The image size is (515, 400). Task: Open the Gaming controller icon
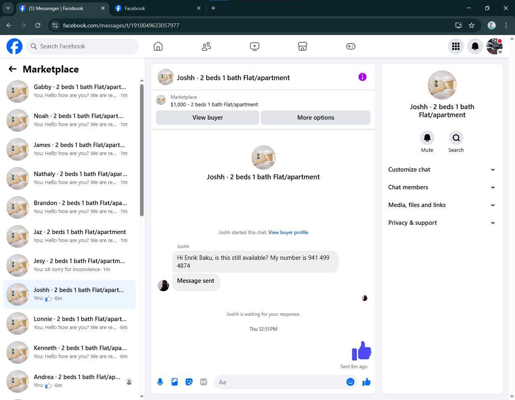(351, 46)
